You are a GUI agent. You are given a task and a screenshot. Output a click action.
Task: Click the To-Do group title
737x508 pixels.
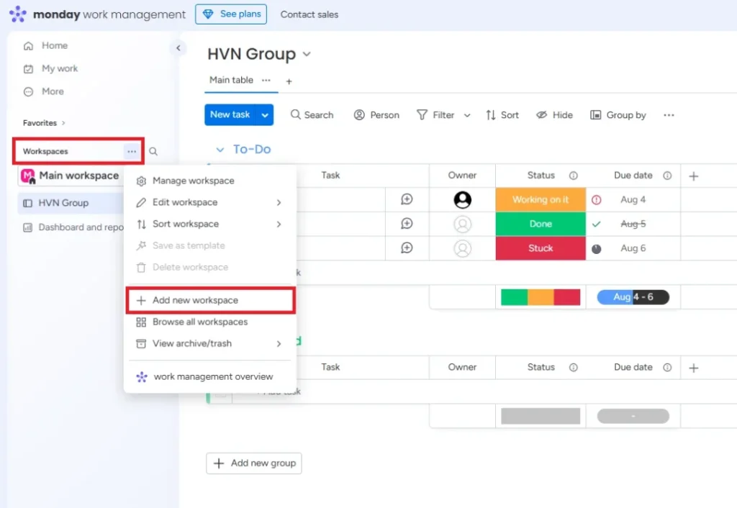click(x=252, y=150)
